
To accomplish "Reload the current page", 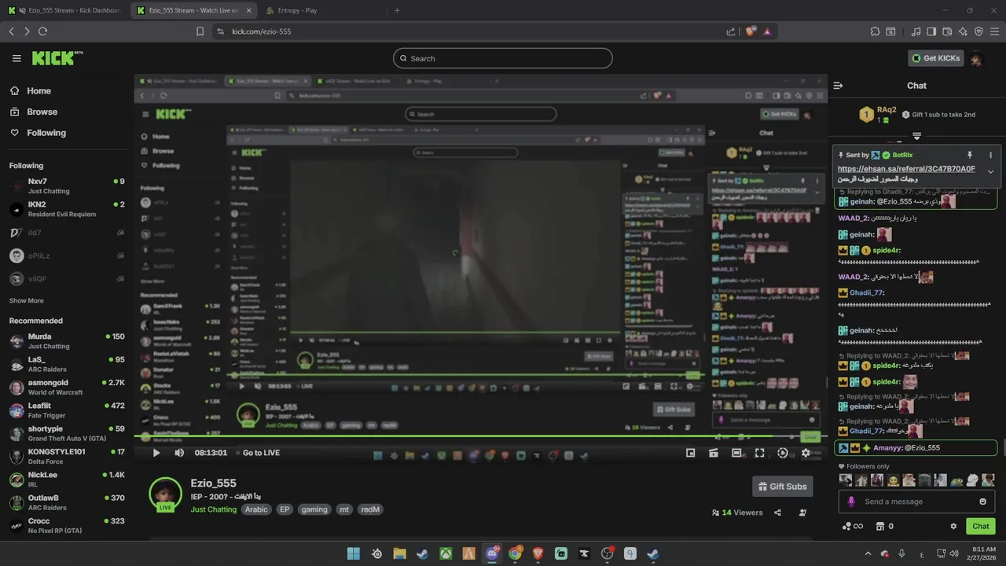I will (x=42, y=31).
